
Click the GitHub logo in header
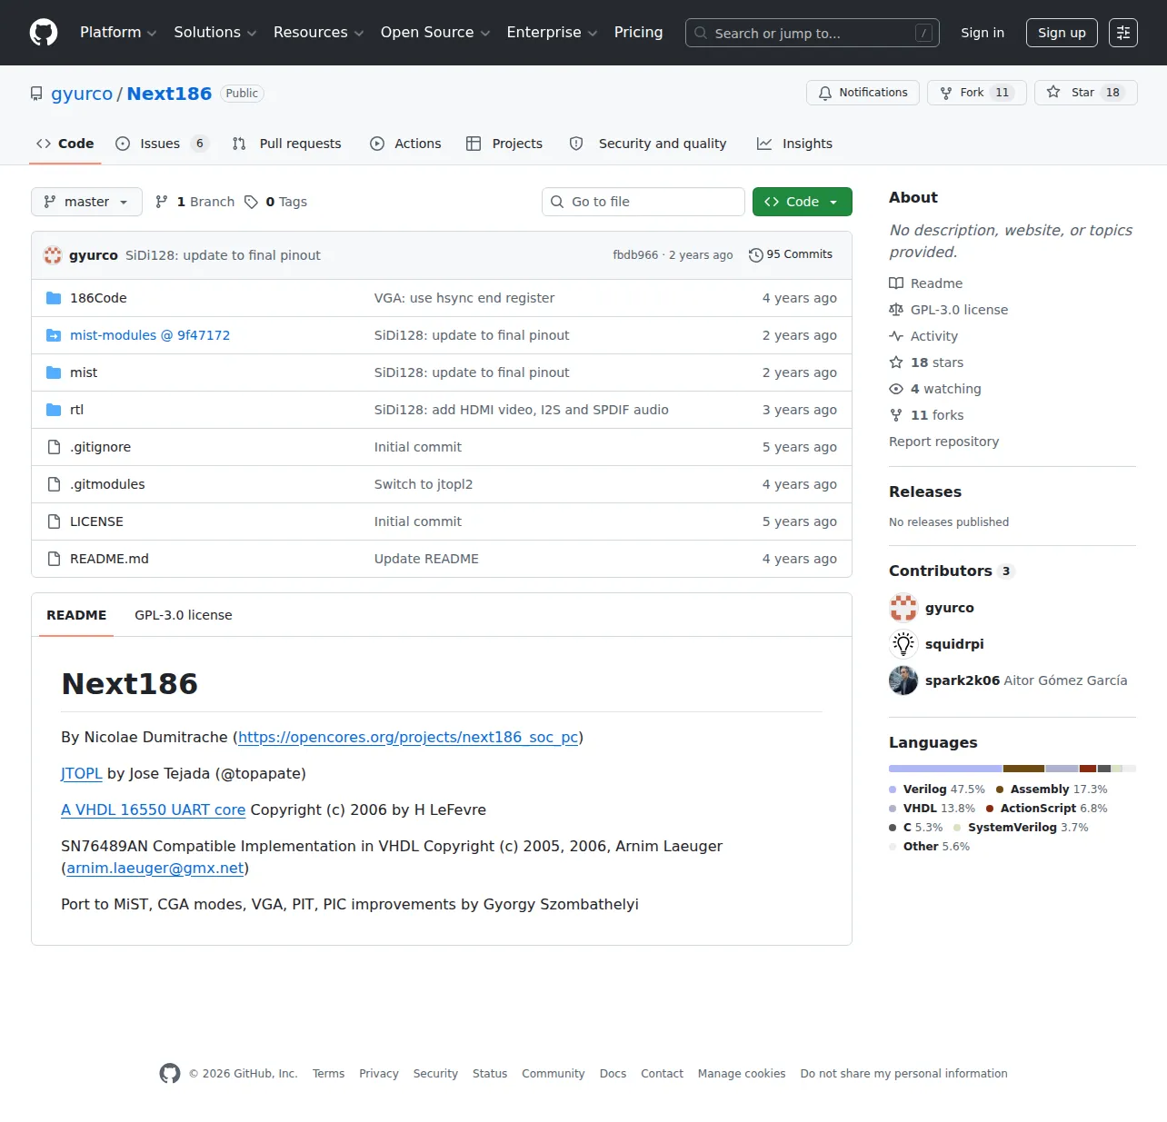tap(44, 33)
